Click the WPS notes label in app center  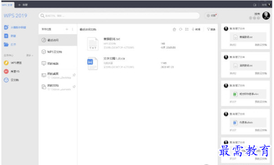16,63
